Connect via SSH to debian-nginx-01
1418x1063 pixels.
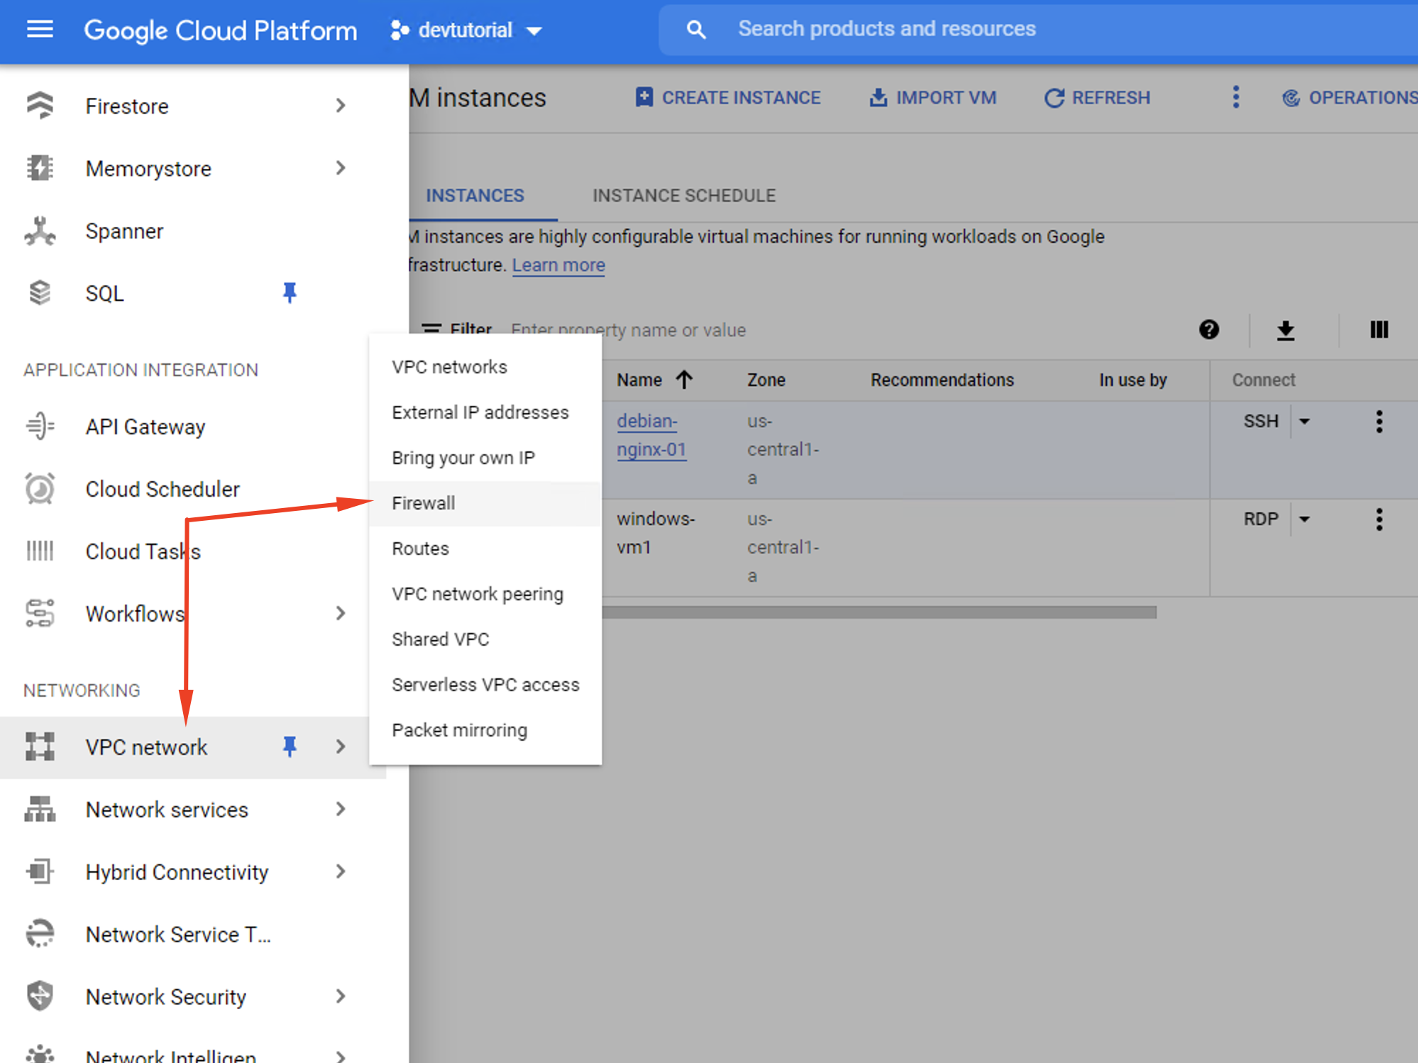1260,422
